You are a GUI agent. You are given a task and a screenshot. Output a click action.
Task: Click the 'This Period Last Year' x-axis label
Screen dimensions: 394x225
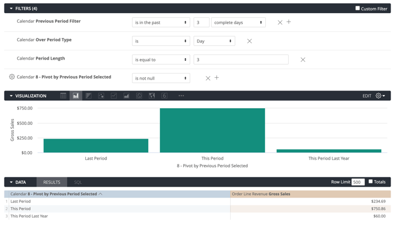click(x=329, y=158)
